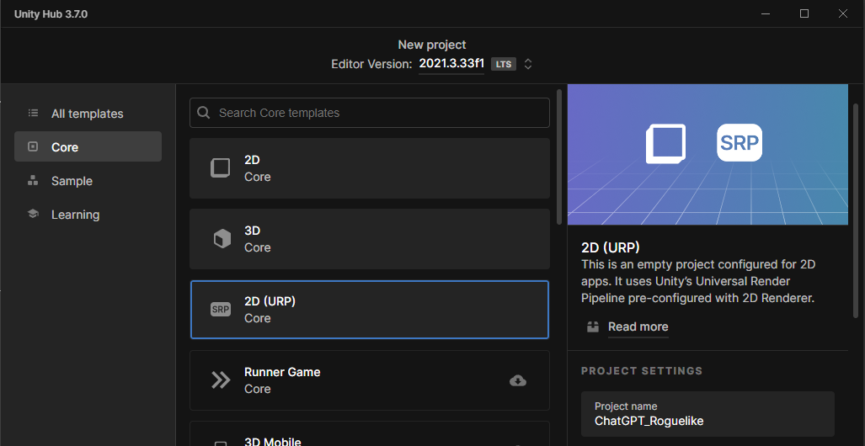The width and height of the screenshot is (865, 446).
Task: Close the Unity Hub window
Action: point(843,13)
